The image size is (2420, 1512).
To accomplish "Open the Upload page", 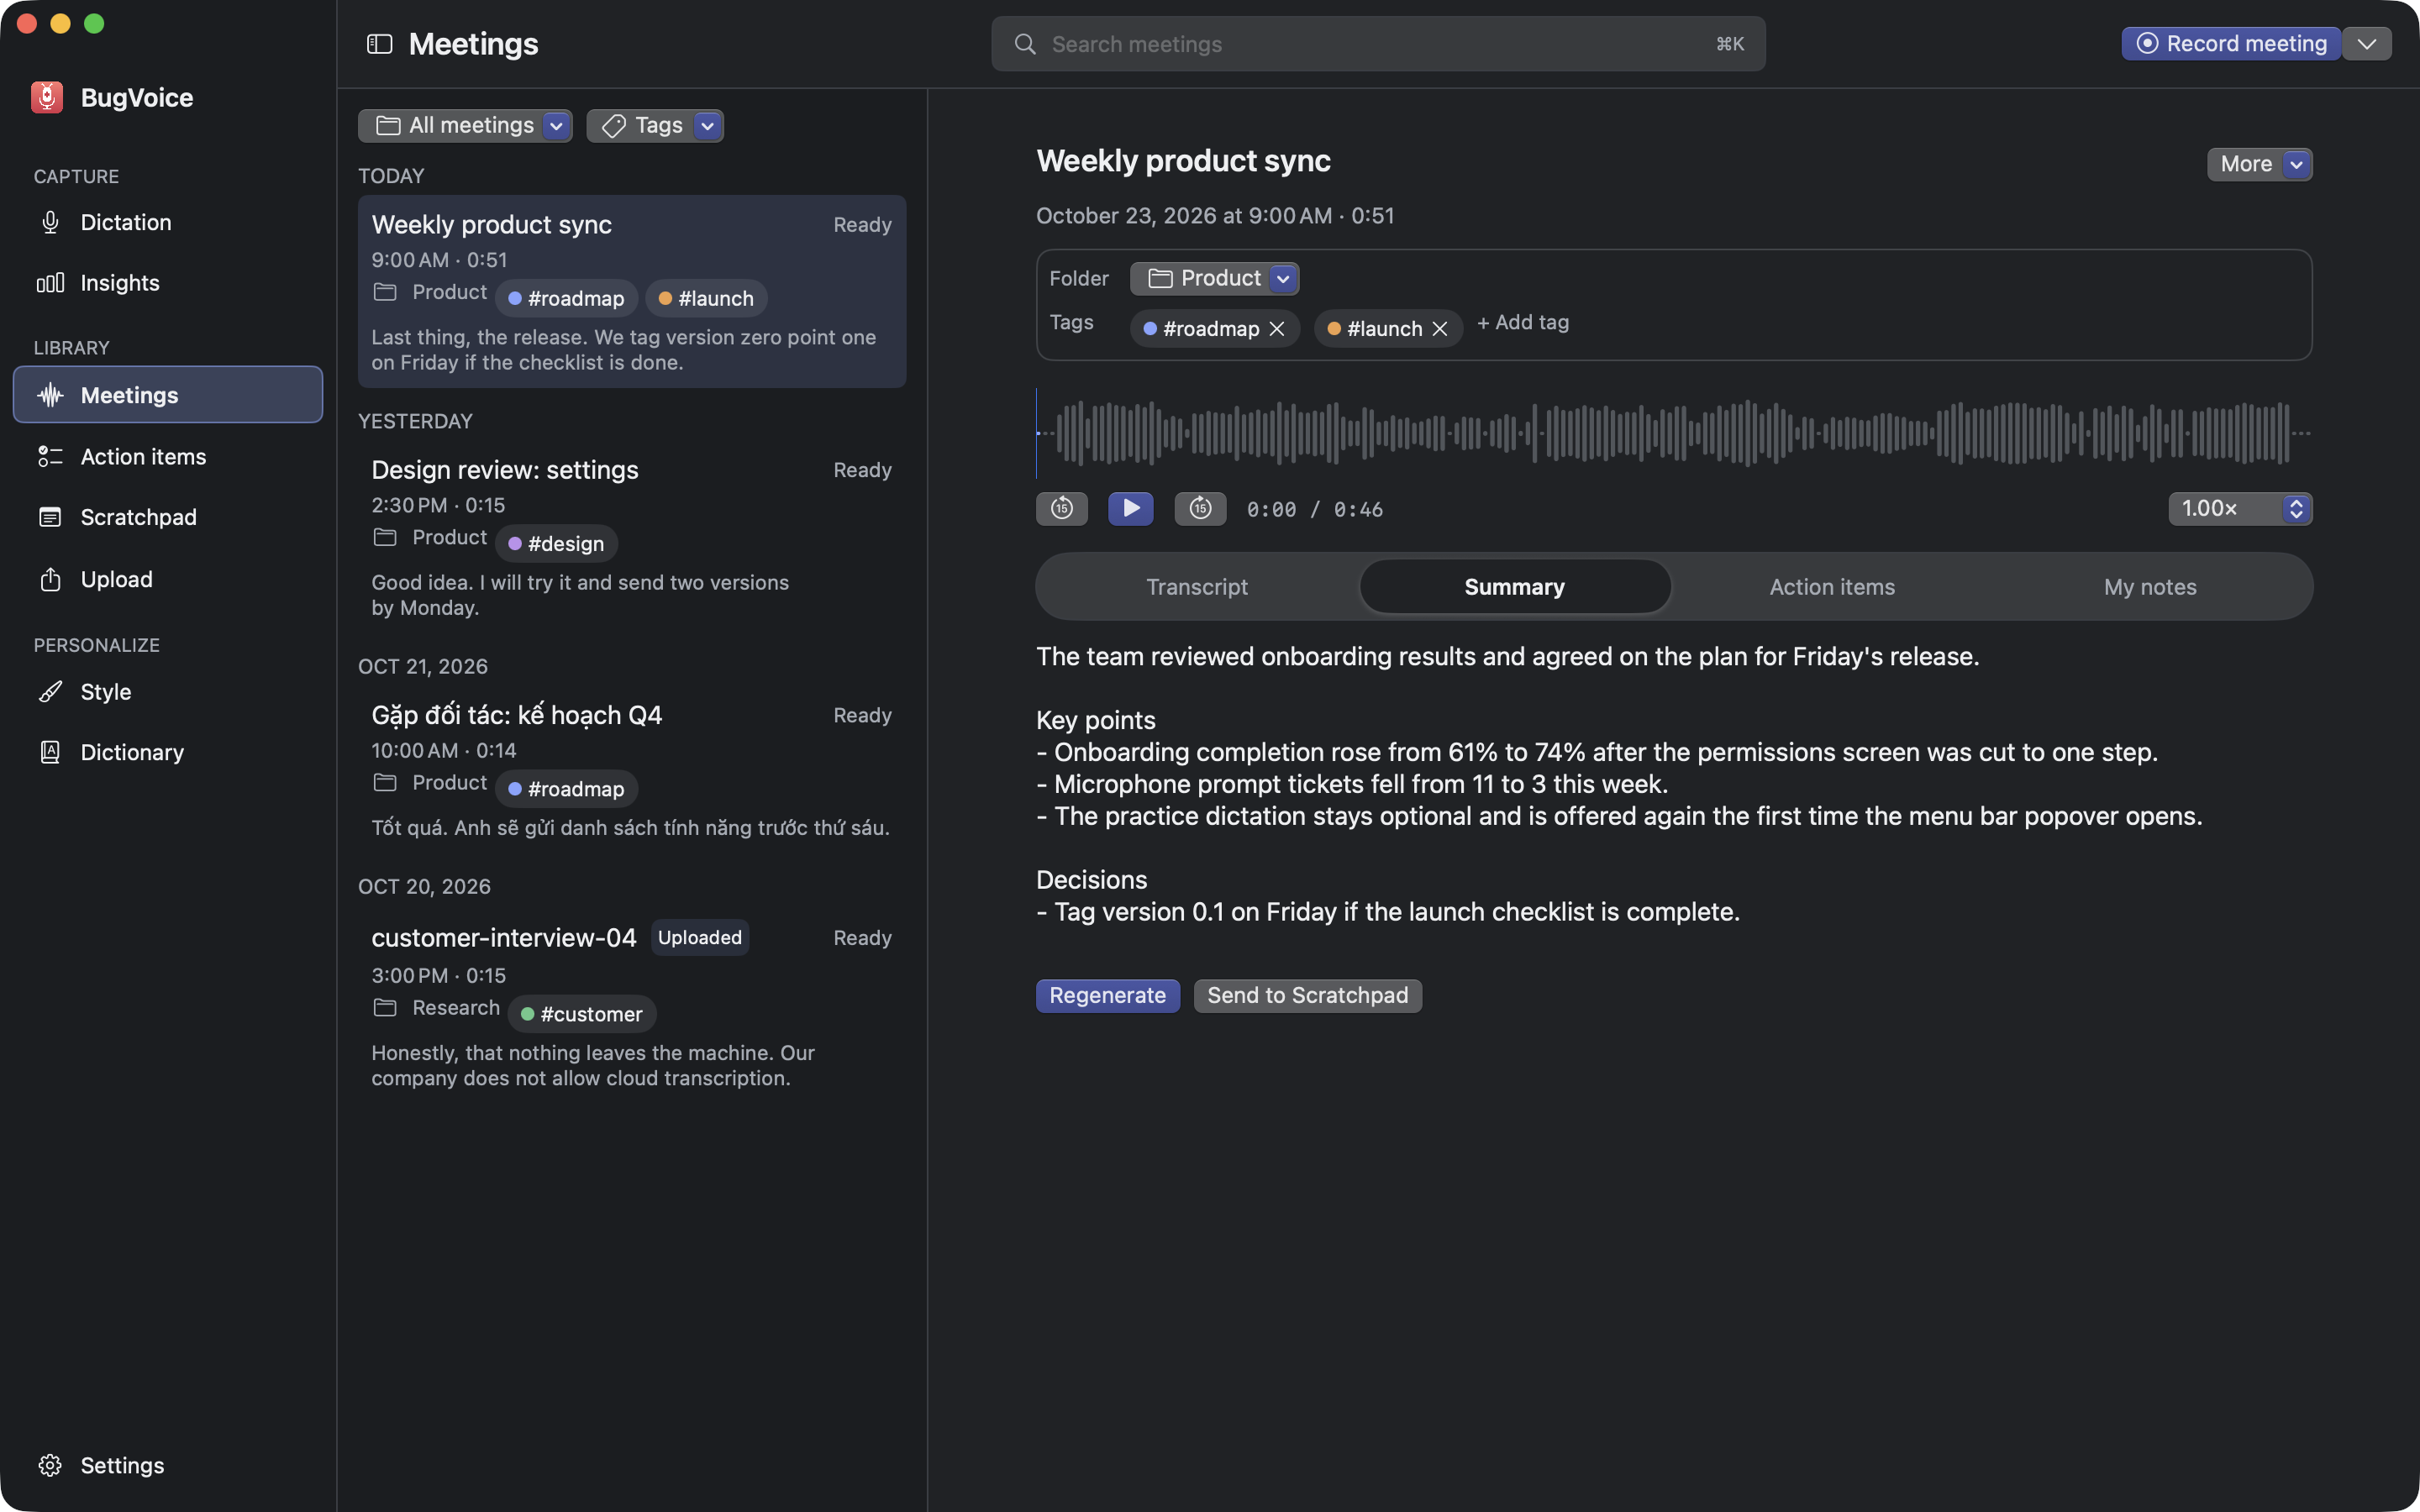I will click(168, 579).
